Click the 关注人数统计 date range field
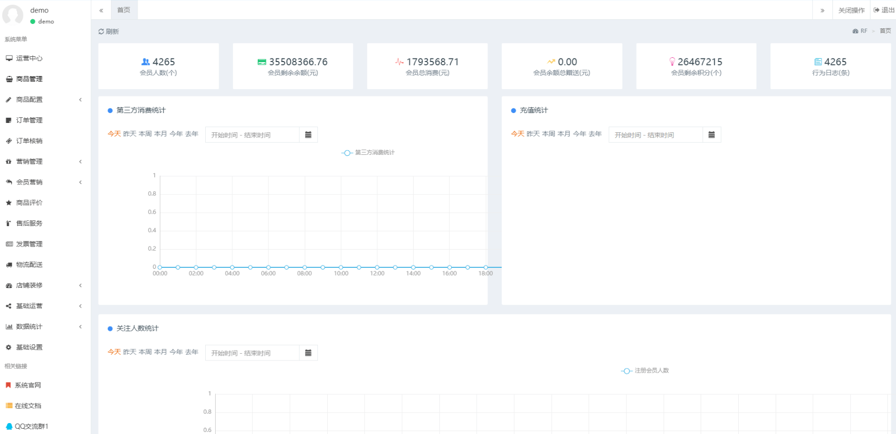 [252, 353]
